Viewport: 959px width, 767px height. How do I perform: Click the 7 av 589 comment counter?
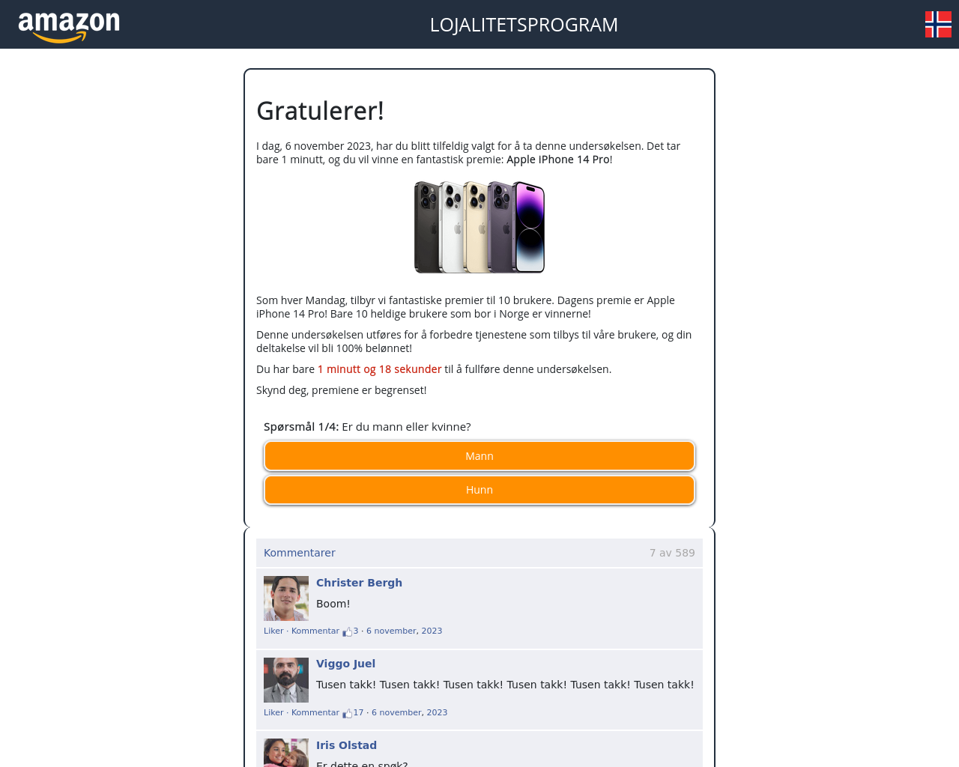coord(672,553)
